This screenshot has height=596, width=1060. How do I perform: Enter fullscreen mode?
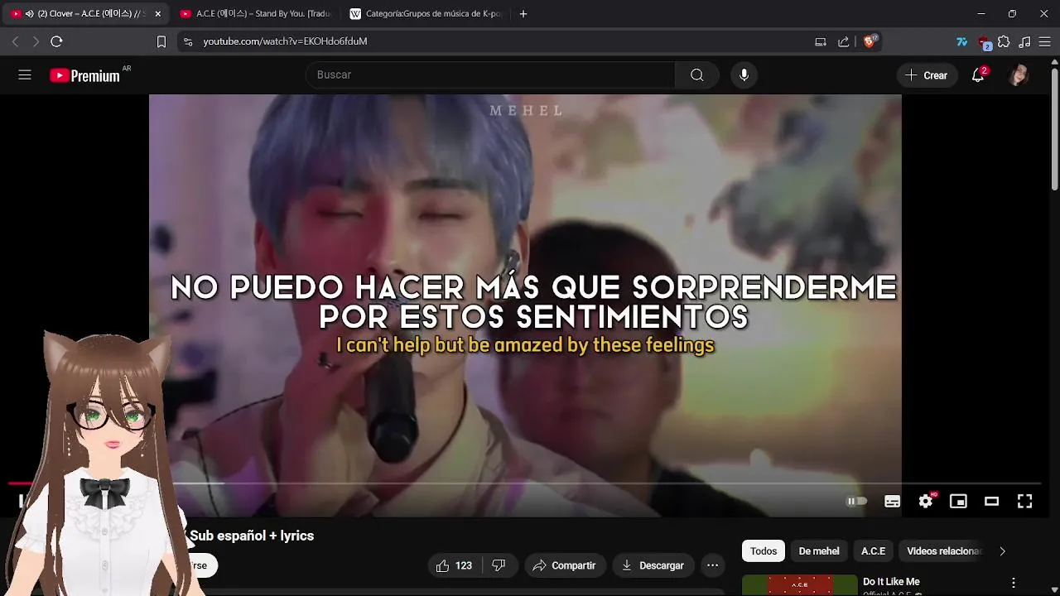[x=1024, y=501]
